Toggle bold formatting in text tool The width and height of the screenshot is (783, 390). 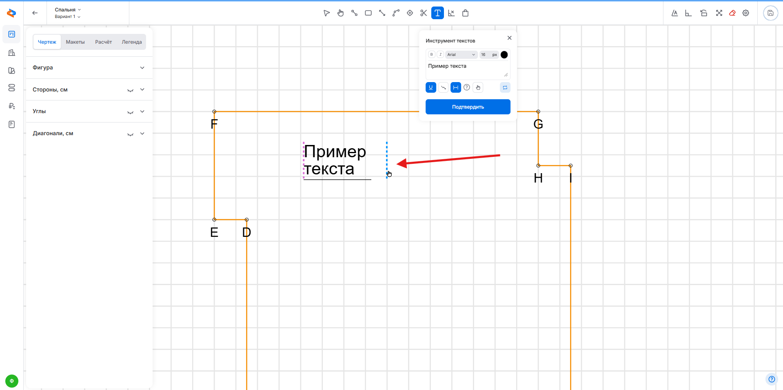tap(431, 54)
